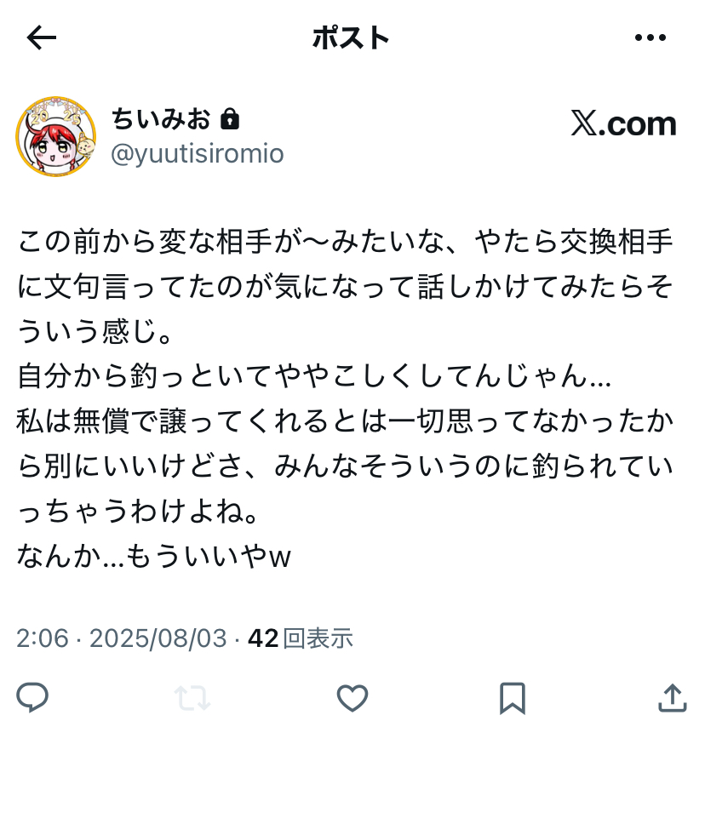Go back using the left arrow
The width and height of the screenshot is (705, 824).
coord(42,37)
